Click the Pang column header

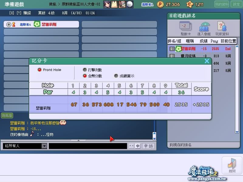[x=214, y=41]
